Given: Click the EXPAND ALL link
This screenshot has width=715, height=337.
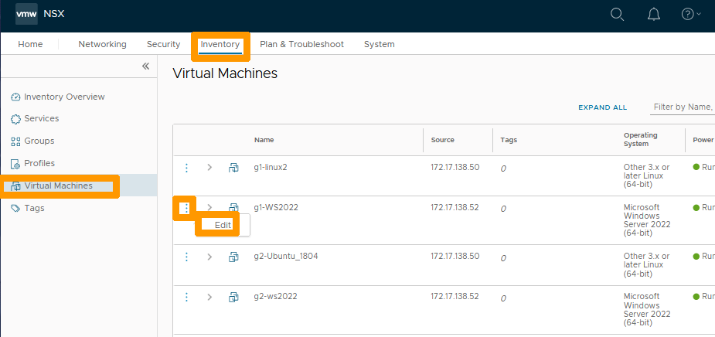Looking at the screenshot, I should [602, 107].
